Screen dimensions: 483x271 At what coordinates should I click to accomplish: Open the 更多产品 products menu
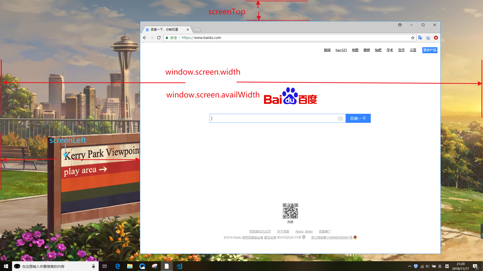point(430,50)
